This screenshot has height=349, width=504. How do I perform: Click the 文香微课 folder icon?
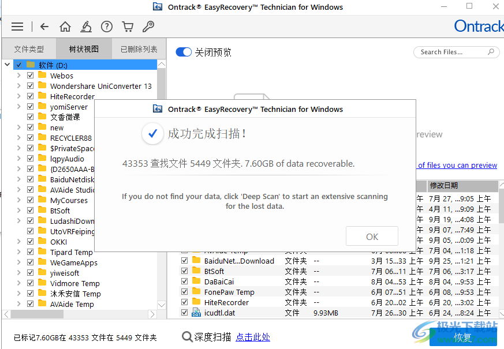pyautogui.click(x=42, y=117)
